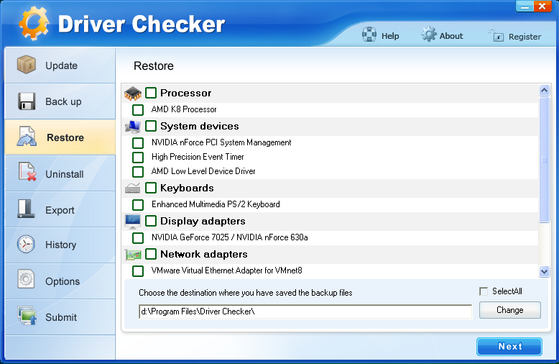
Task: Click the Options gear icon
Action: coord(26,279)
